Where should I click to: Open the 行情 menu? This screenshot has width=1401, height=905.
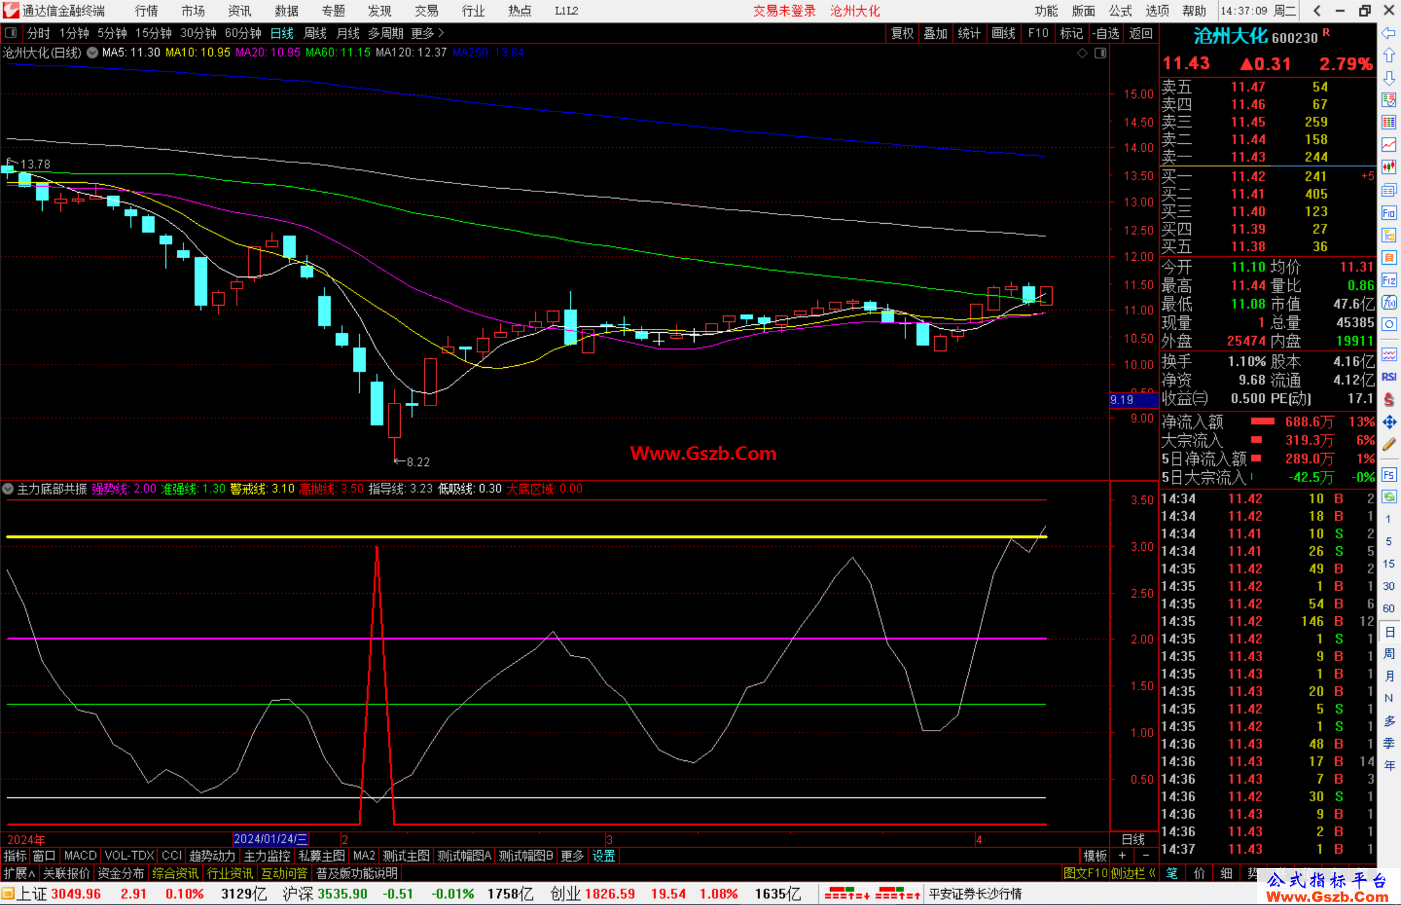(x=147, y=10)
